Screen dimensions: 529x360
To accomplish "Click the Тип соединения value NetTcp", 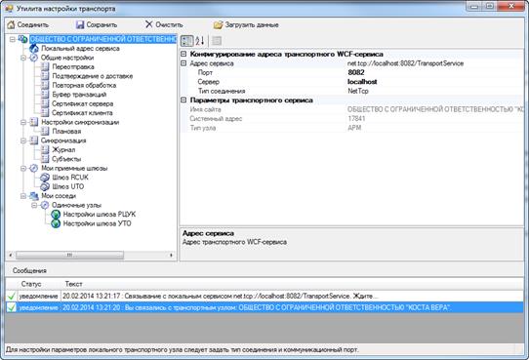I will click(435, 91).
